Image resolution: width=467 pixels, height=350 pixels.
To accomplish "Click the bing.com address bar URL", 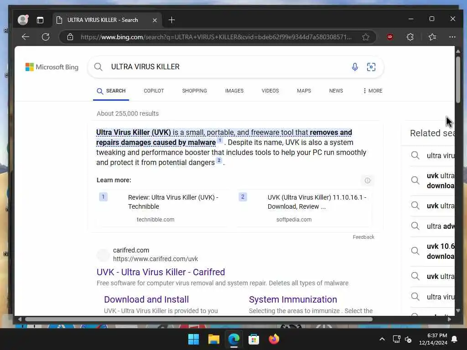I will click(x=216, y=37).
